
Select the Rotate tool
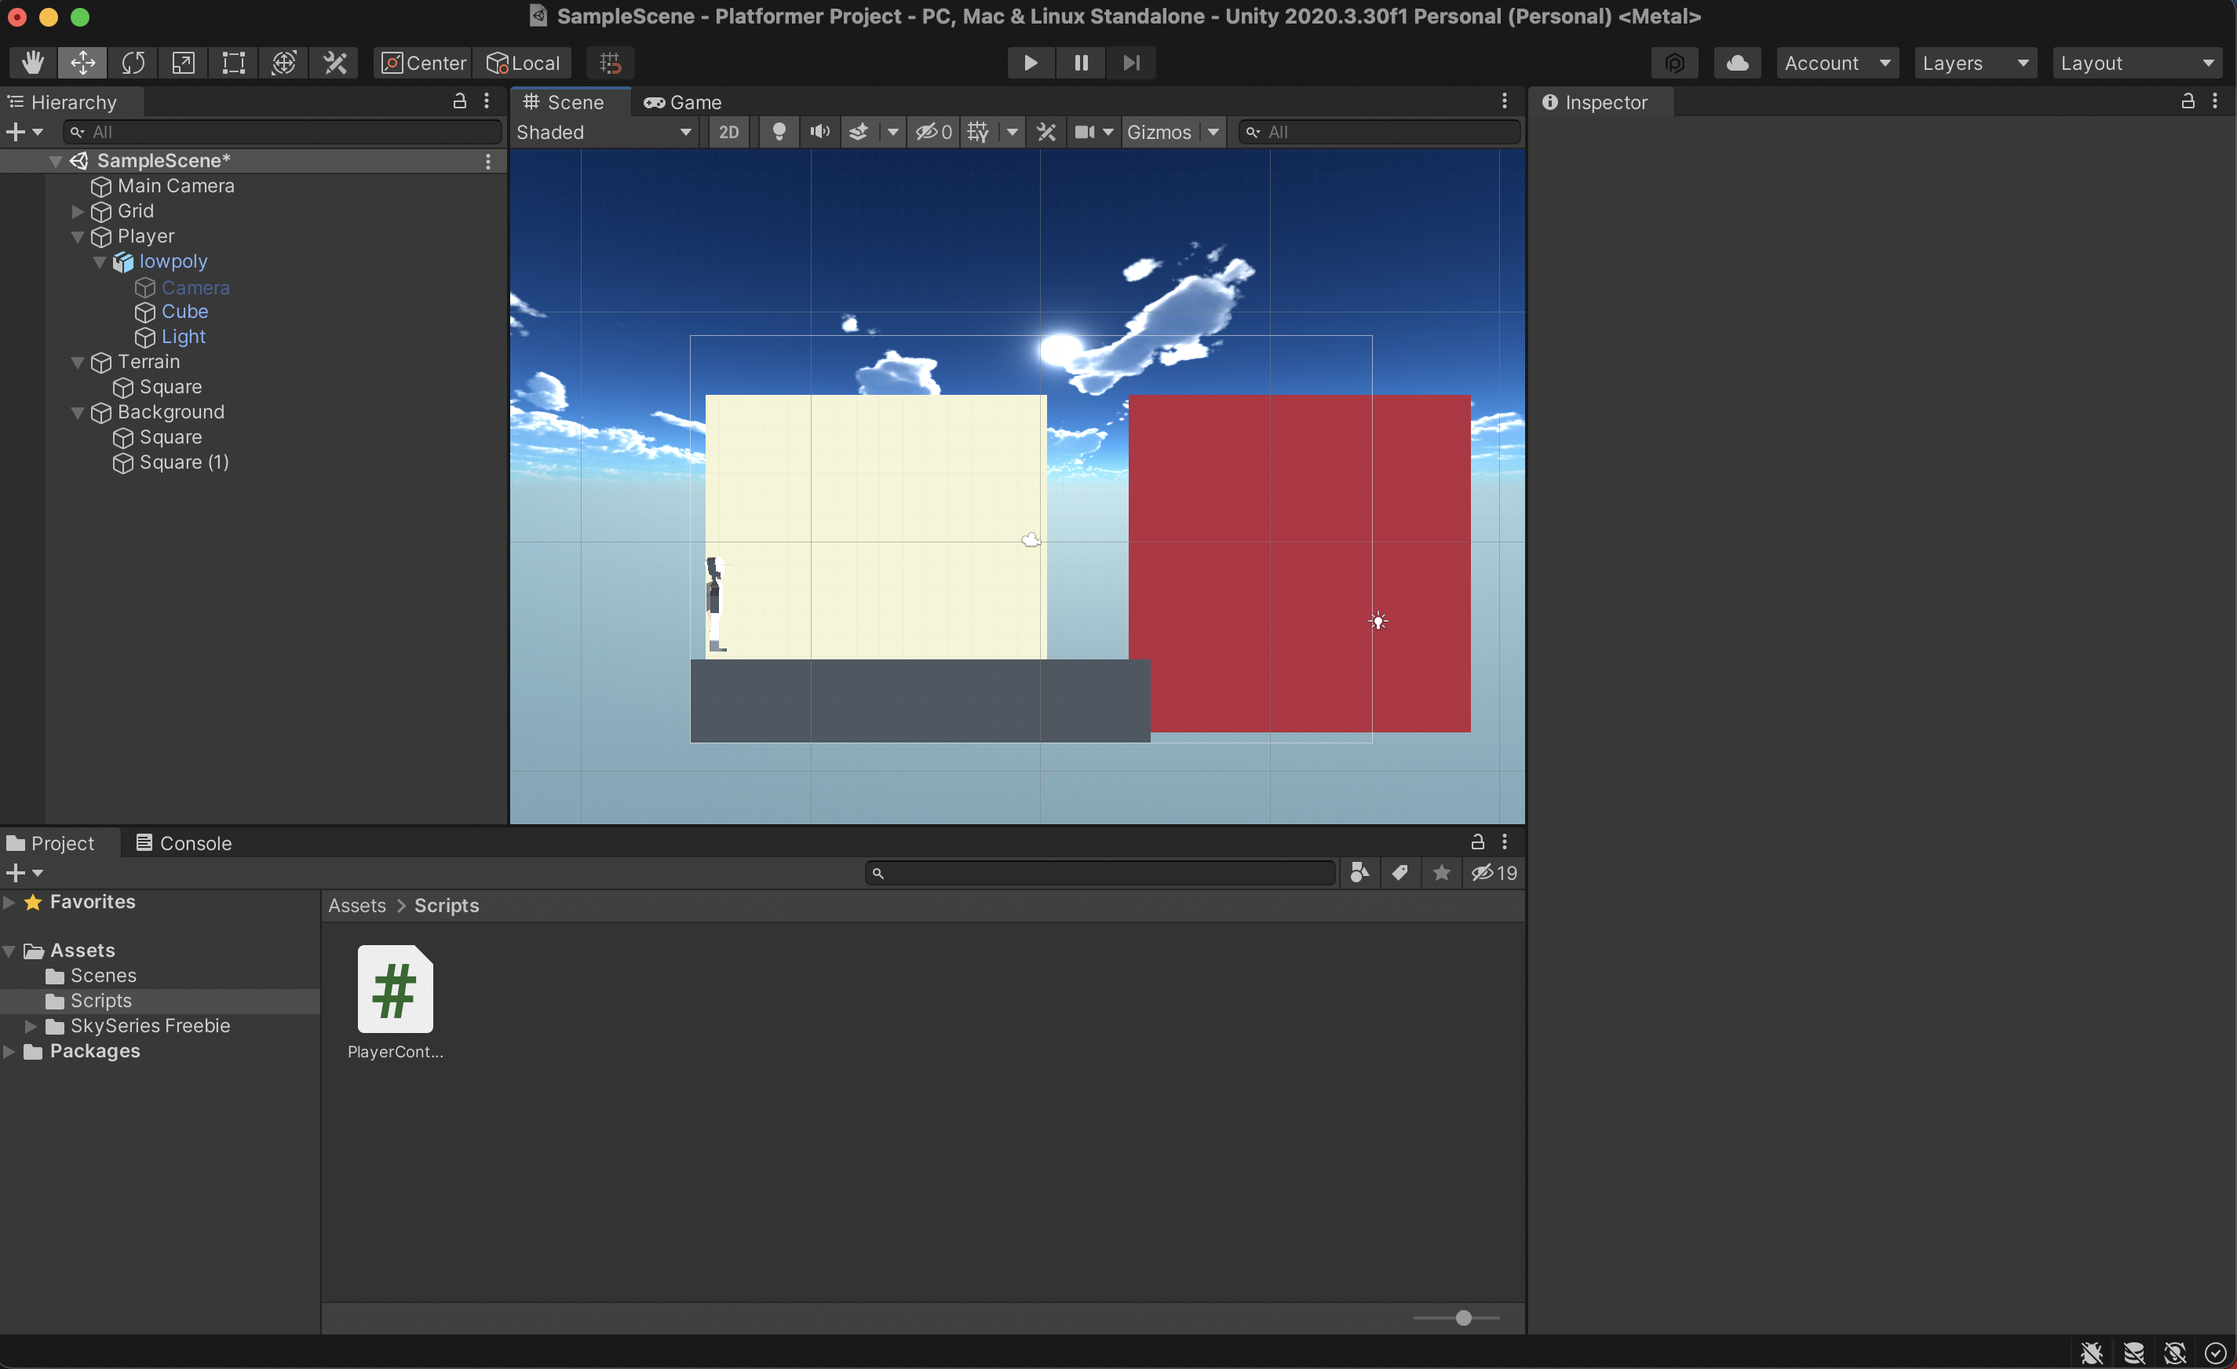133,63
